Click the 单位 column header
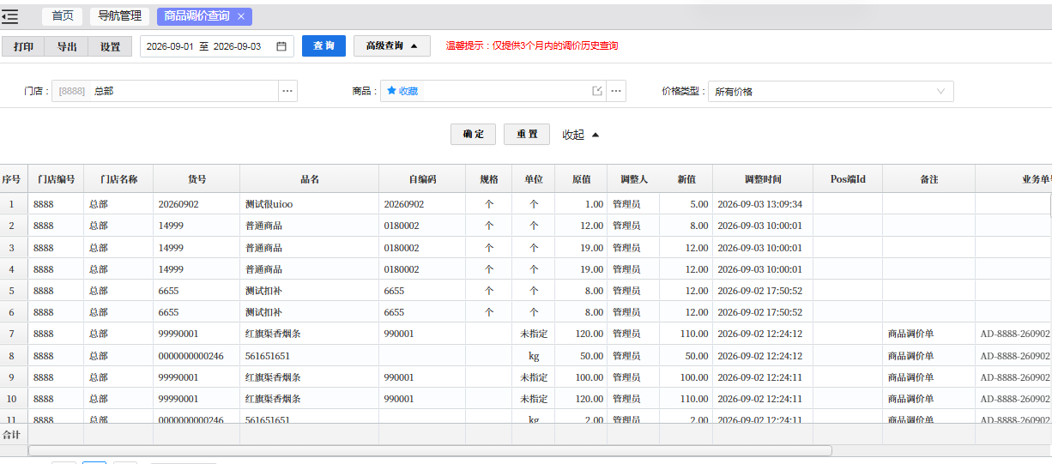Screen dimensions: 1052x464 pyautogui.click(x=534, y=179)
